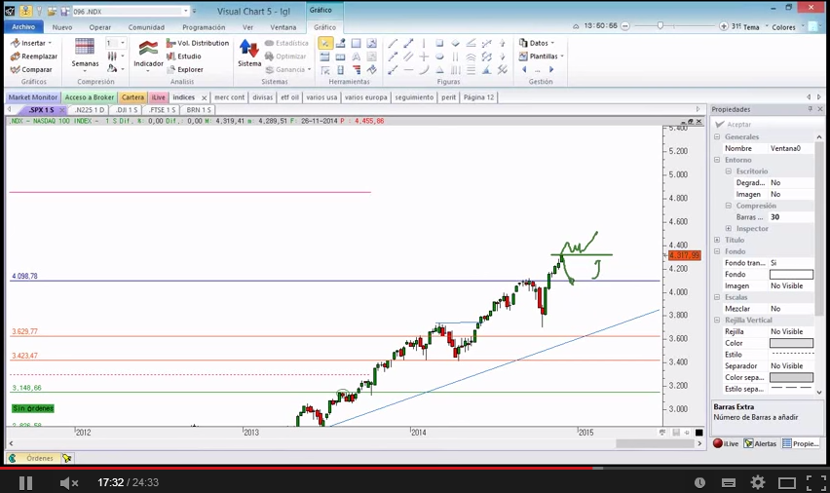Viewport: 830px width, 493px height.
Task: Click the zoom out minus button
Action: pyautogui.click(x=625, y=26)
